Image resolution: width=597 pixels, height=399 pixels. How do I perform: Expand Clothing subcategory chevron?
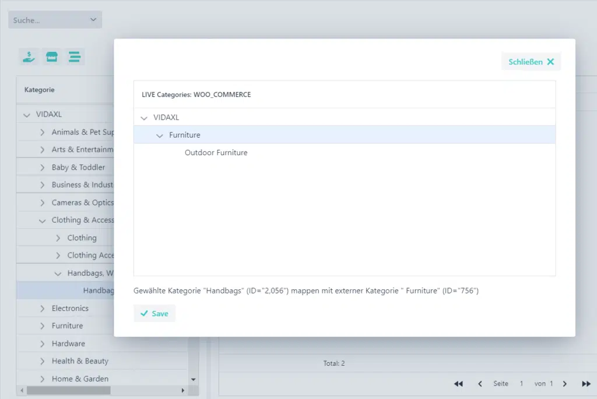(58, 238)
